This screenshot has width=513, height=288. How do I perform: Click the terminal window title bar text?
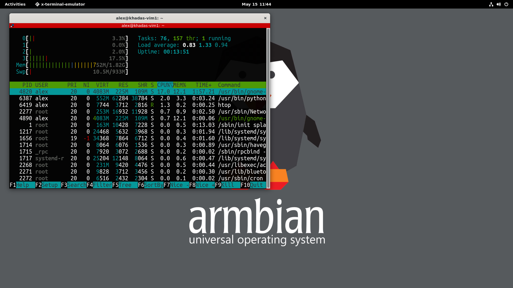(x=139, y=18)
